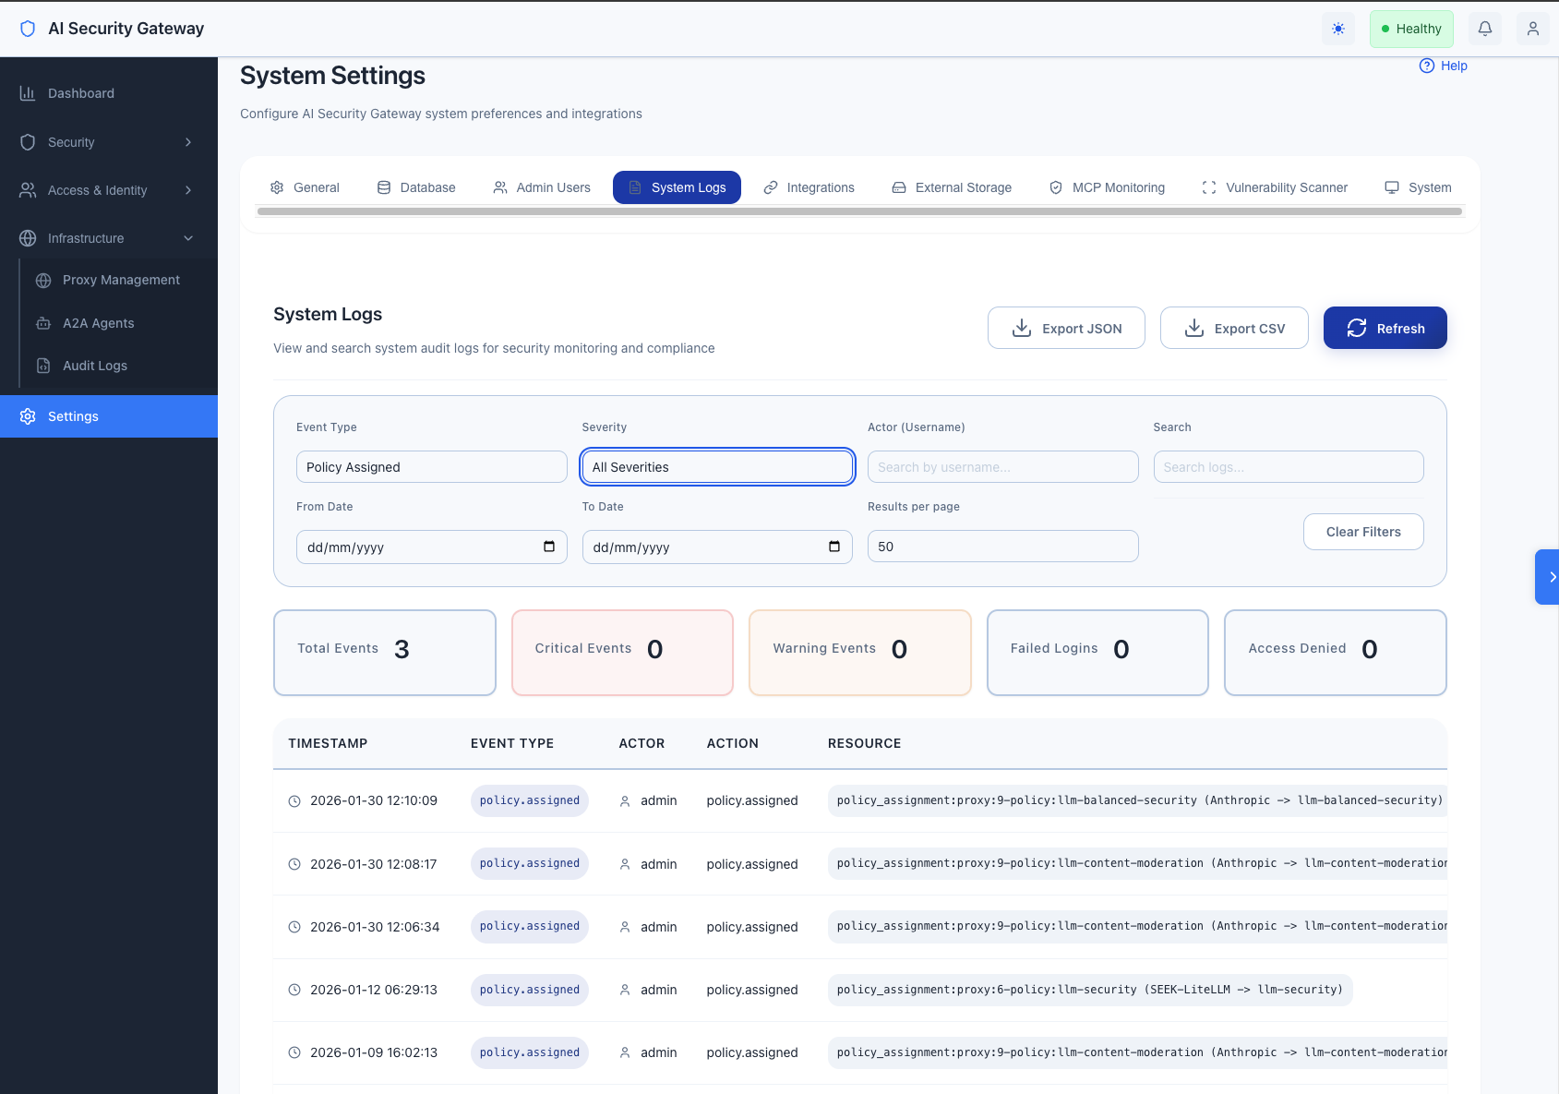This screenshot has height=1094, width=1559.
Task: Open the Help question mark icon
Action: pyautogui.click(x=1426, y=66)
